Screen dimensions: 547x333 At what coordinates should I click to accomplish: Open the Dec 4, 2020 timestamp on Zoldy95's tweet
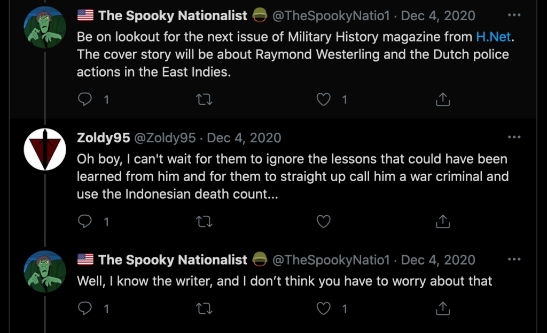pos(244,138)
